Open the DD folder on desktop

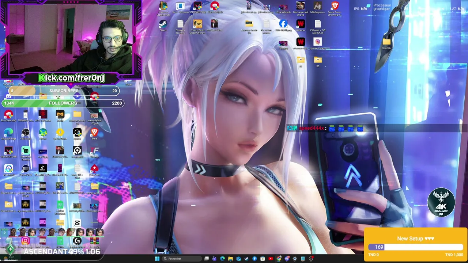pos(318,61)
